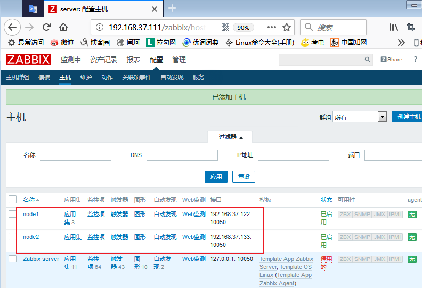Viewport: 422px width, 288px height.
Task: Open node2 触发器 link
Action: coord(119,237)
